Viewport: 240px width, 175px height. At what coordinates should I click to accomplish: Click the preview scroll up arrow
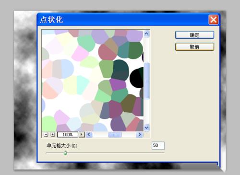pyautogui.click(x=146, y=34)
